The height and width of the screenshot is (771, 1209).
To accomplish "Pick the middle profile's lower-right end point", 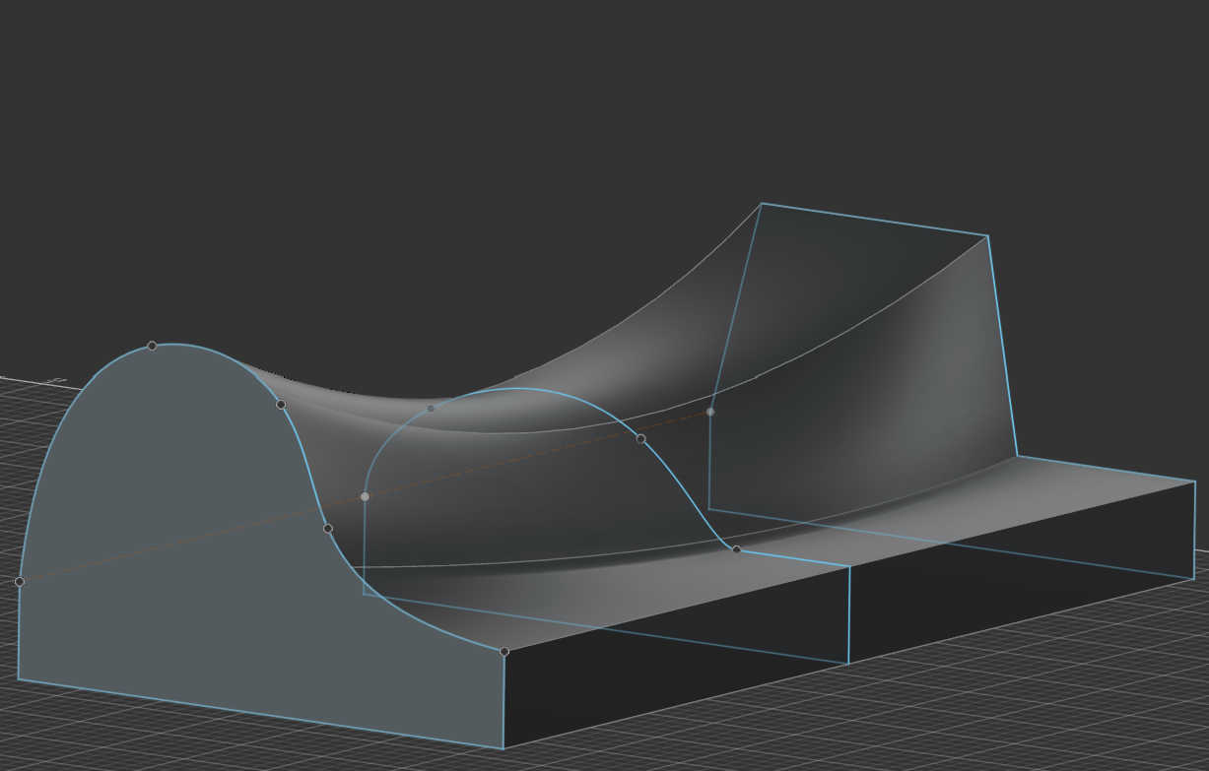I will (736, 549).
